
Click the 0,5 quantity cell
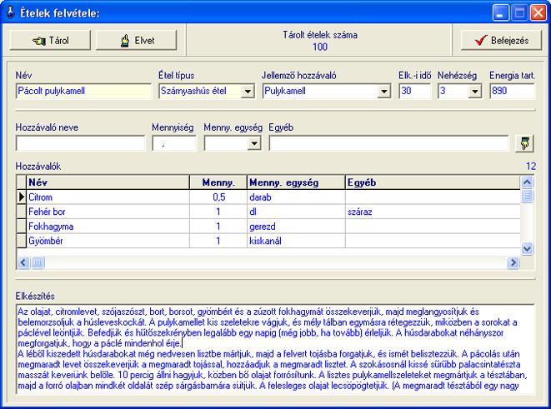[x=218, y=197]
